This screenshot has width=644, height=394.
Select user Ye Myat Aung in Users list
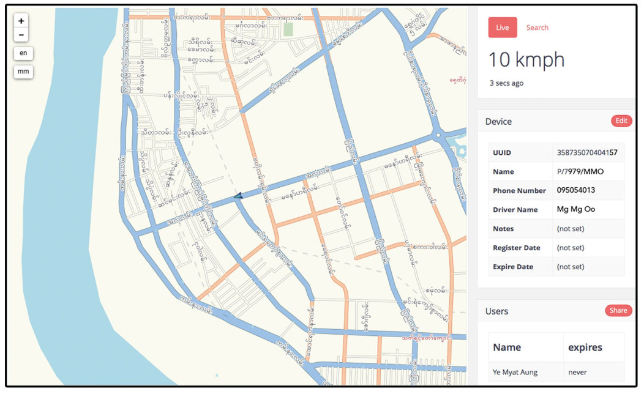pyautogui.click(x=516, y=371)
